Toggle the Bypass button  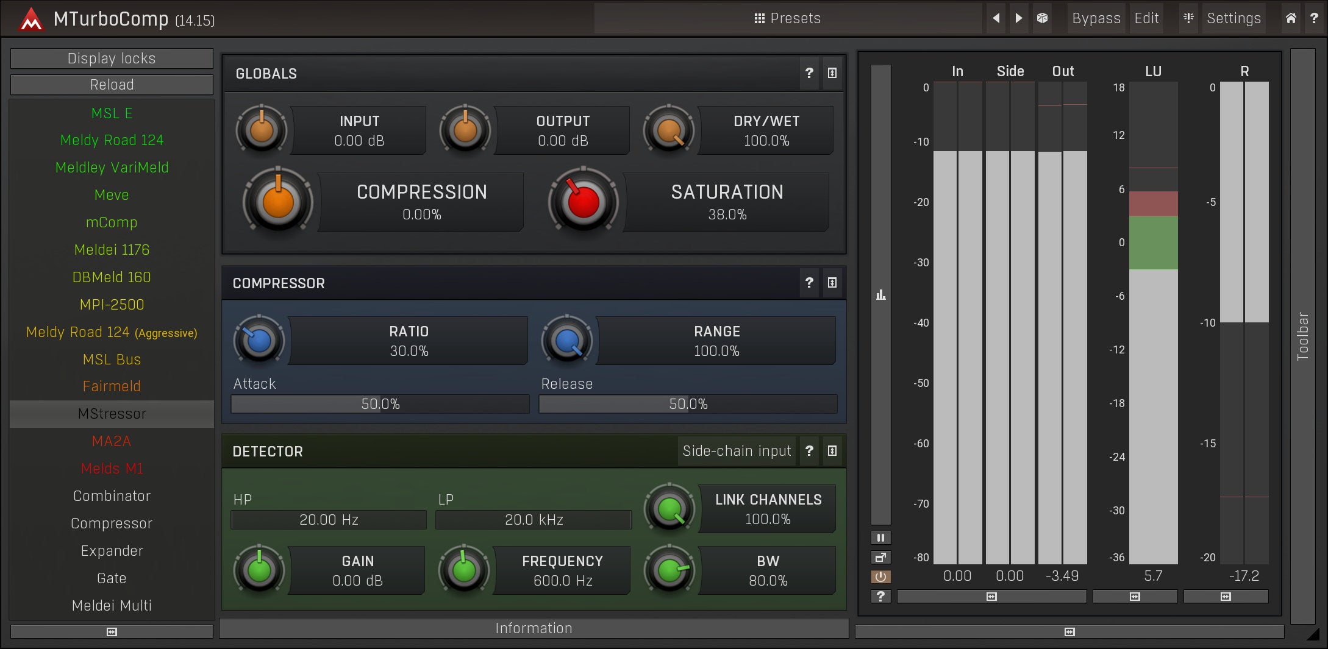[1096, 18]
